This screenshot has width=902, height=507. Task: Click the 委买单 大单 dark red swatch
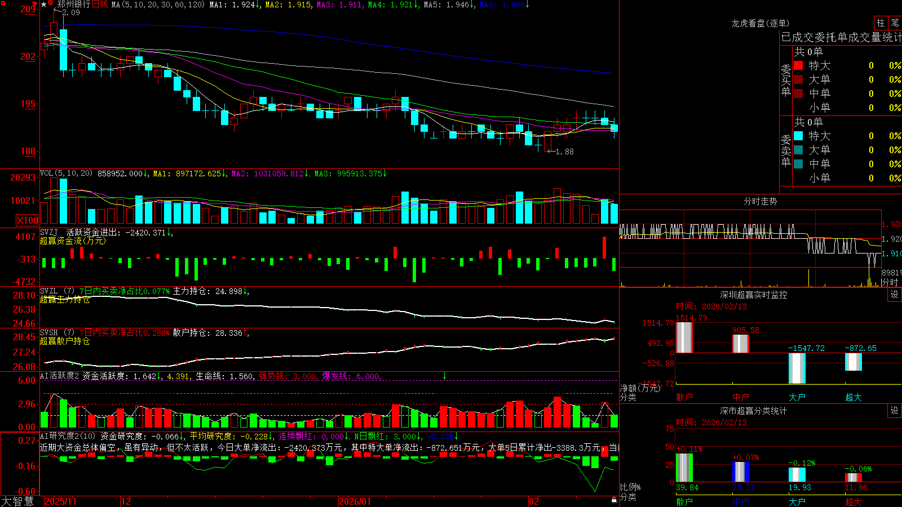pyautogui.click(x=798, y=79)
